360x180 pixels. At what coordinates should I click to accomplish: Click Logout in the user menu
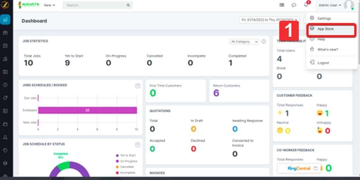pyautogui.click(x=323, y=63)
